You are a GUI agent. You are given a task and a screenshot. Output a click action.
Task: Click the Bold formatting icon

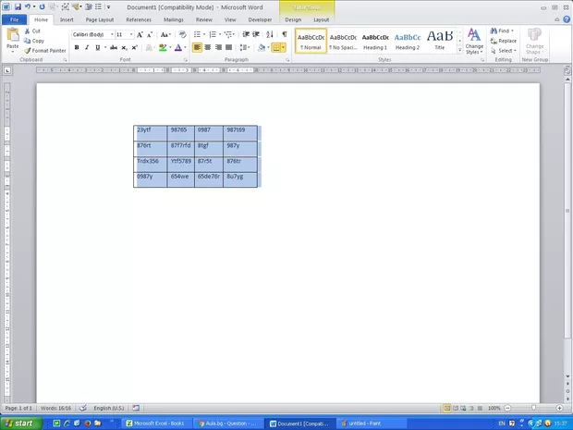coord(78,47)
